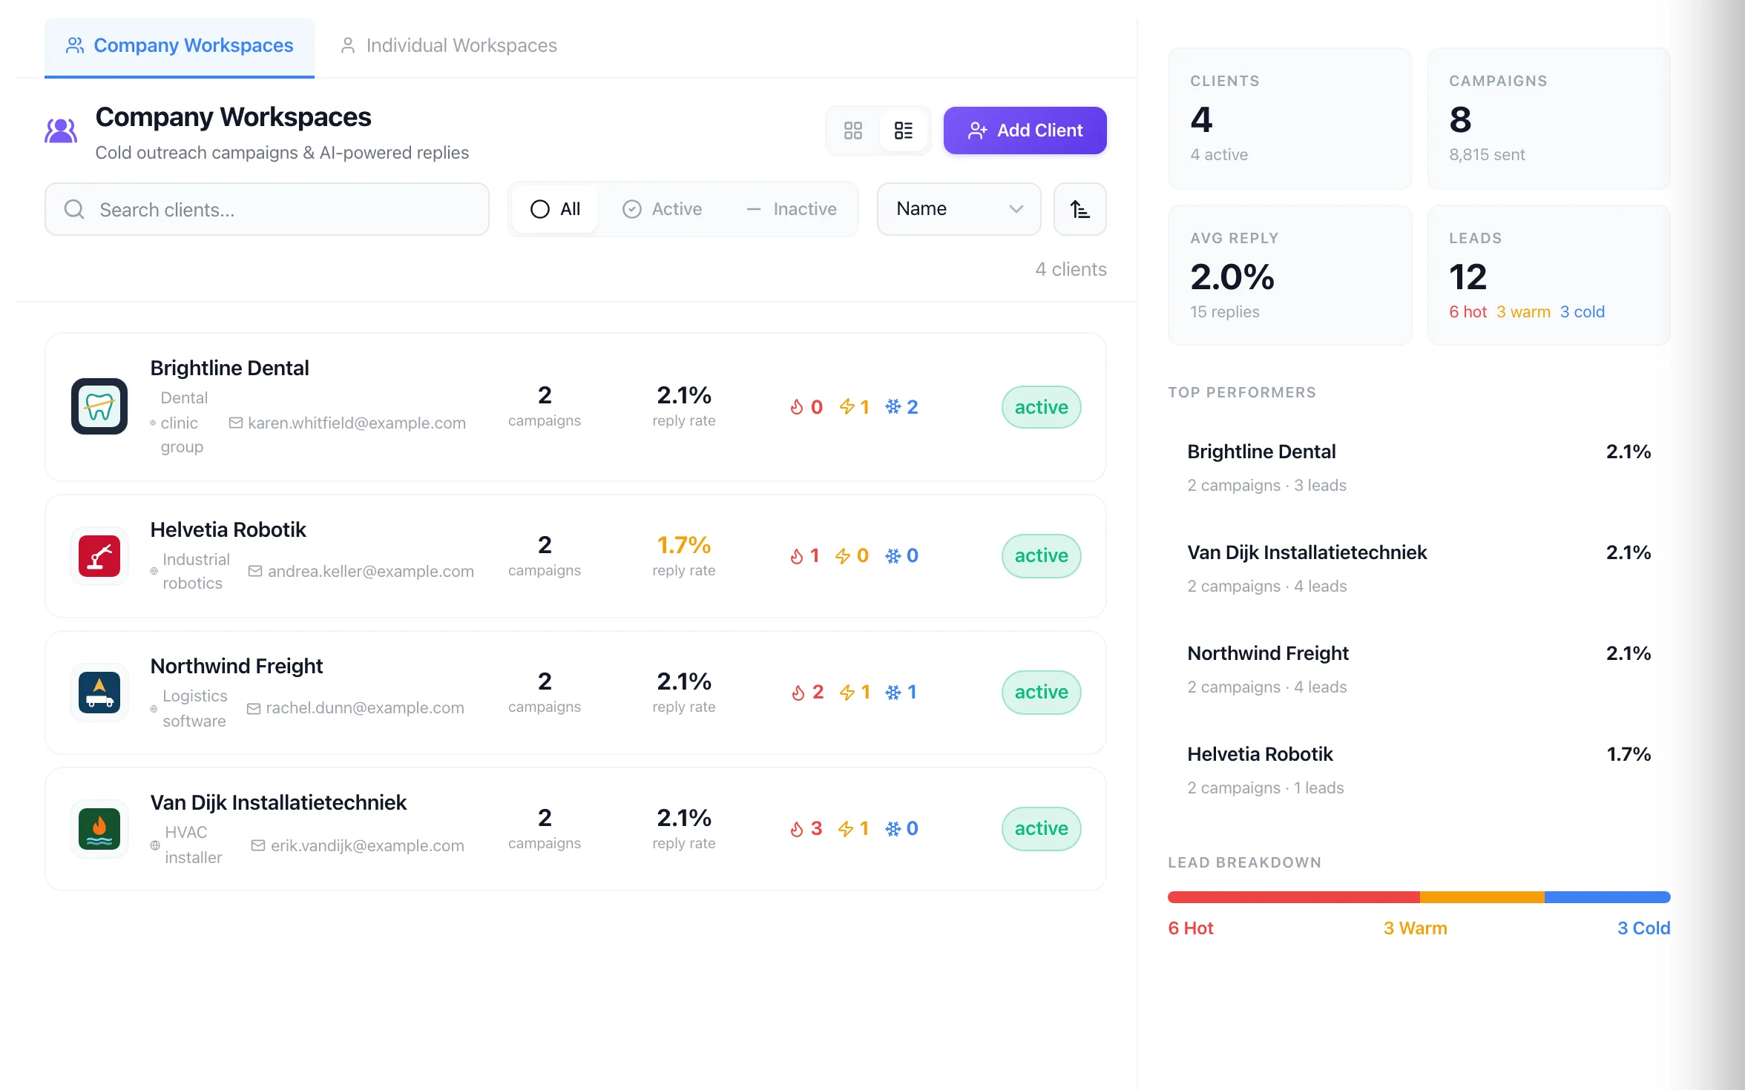Click cold leads snowflake icon for Northwind Freight
Viewport: 1745px width, 1090px height.
tap(893, 693)
